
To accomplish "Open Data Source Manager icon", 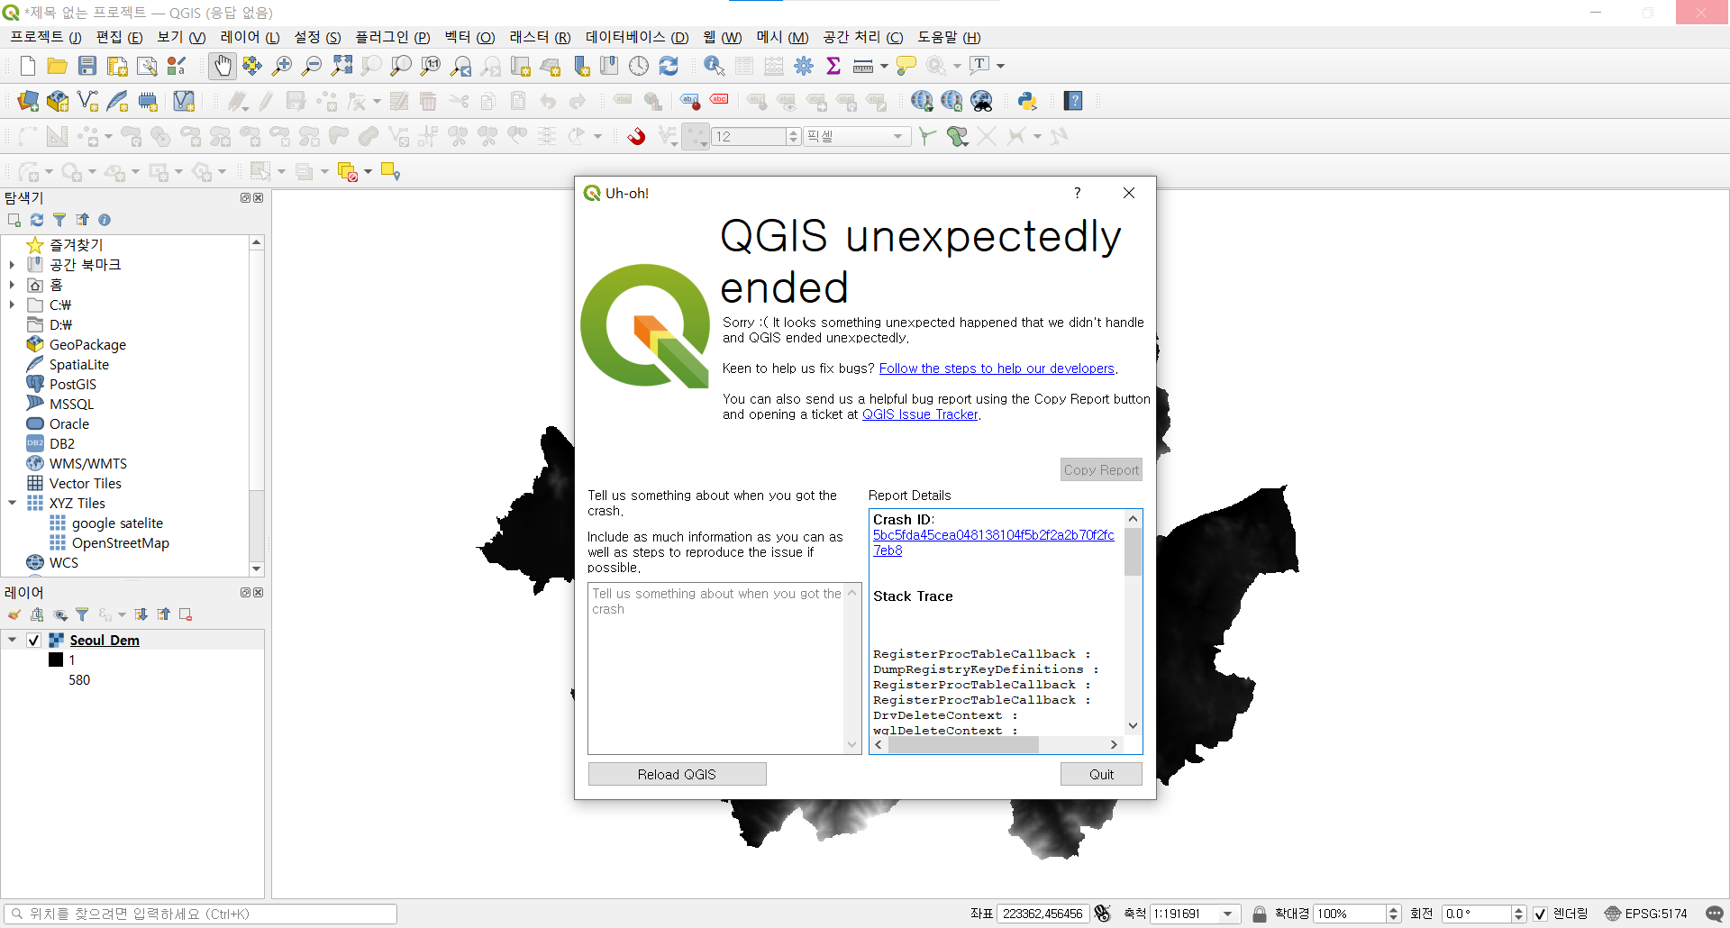I will (x=28, y=101).
